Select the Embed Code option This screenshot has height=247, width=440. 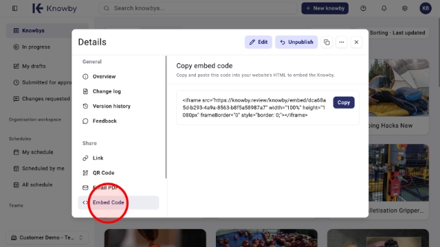coord(118,202)
